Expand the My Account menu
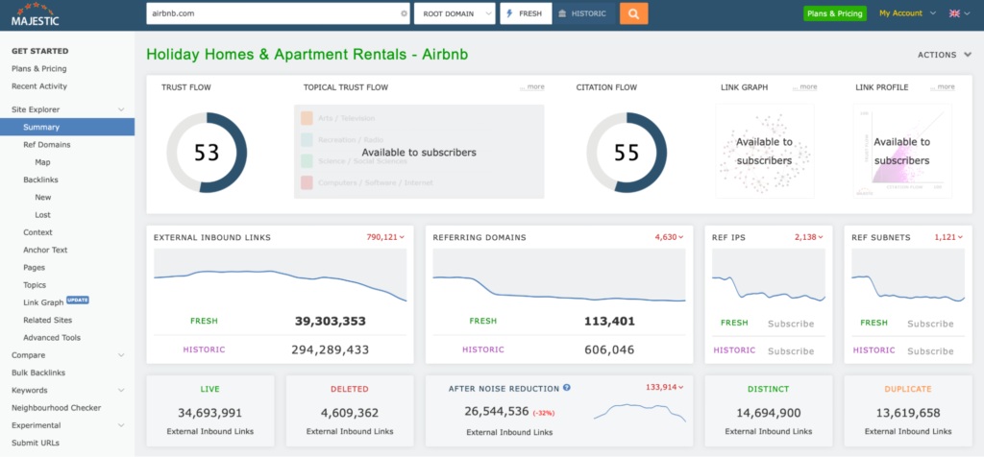984x457 pixels. pyautogui.click(x=907, y=13)
